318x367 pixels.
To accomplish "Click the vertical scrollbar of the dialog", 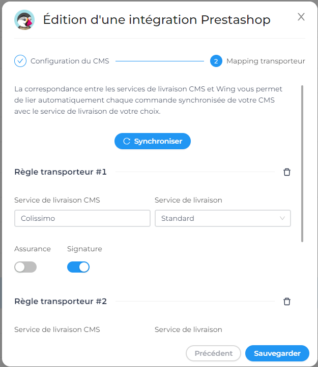I will (302, 163).
